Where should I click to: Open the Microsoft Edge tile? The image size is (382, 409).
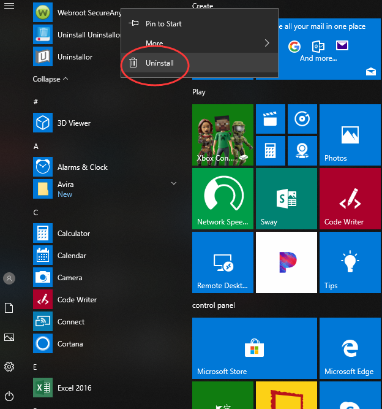(x=350, y=348)
